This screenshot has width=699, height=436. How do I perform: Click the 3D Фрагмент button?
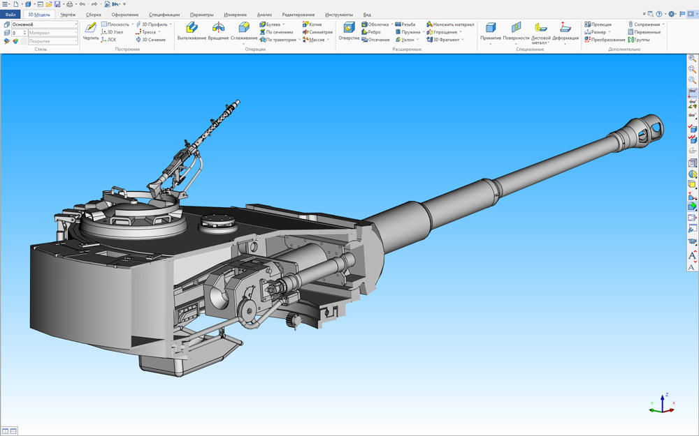443,40
